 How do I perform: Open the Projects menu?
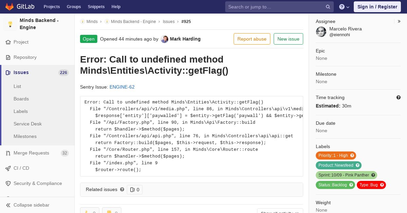click(x=52, y=7)
